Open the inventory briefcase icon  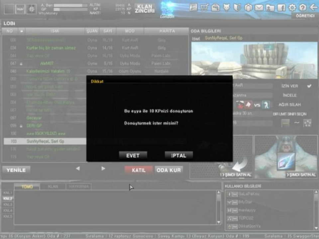click(215, 8)
